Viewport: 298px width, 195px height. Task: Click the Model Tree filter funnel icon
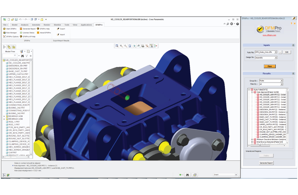coord(27,56)
